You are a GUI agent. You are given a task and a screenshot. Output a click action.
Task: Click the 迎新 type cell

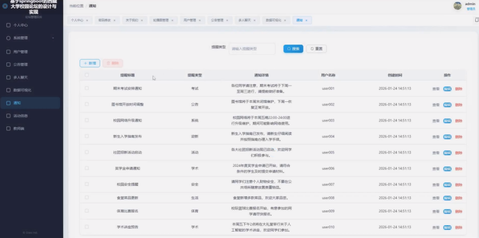[x=195, y=136]
